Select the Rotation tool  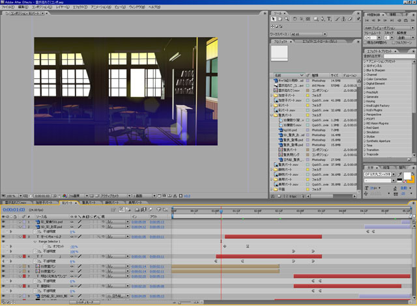295,19
